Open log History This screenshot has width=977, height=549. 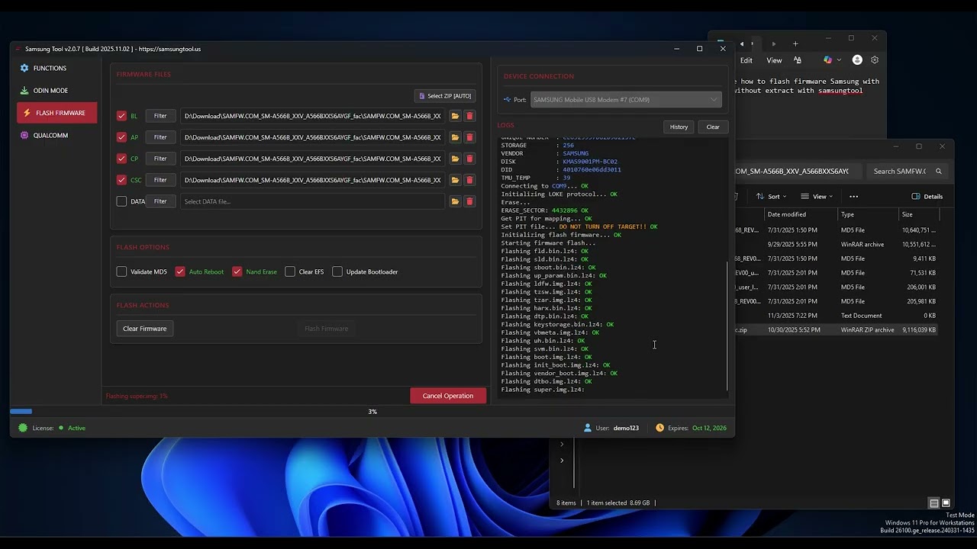pos(679,127)
